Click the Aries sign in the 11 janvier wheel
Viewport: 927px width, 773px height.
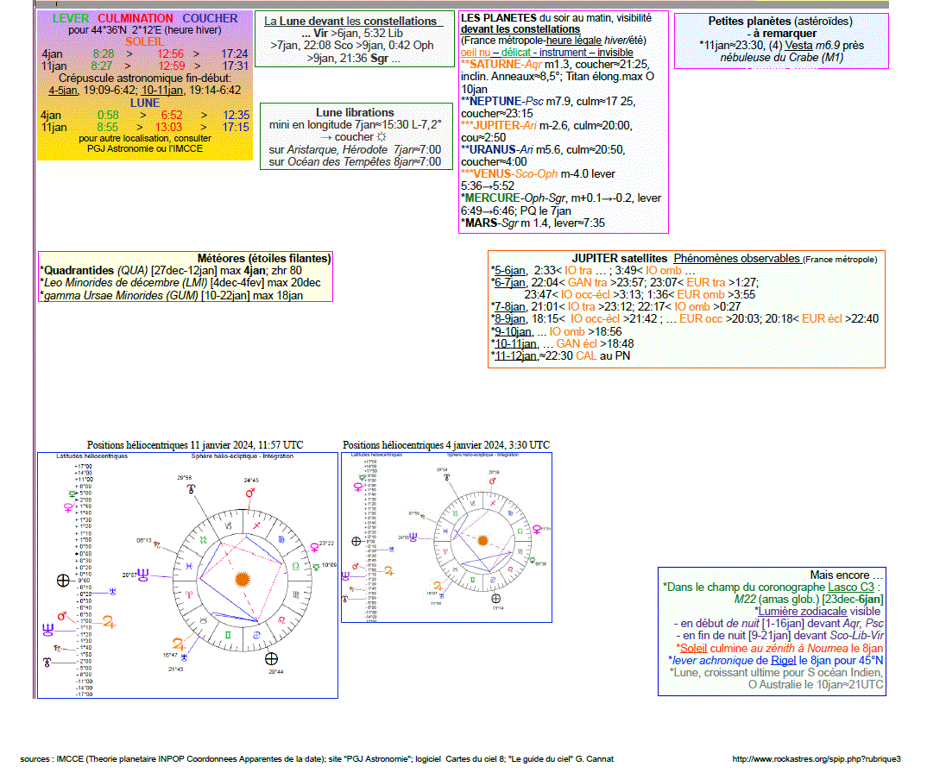point(189,594)
